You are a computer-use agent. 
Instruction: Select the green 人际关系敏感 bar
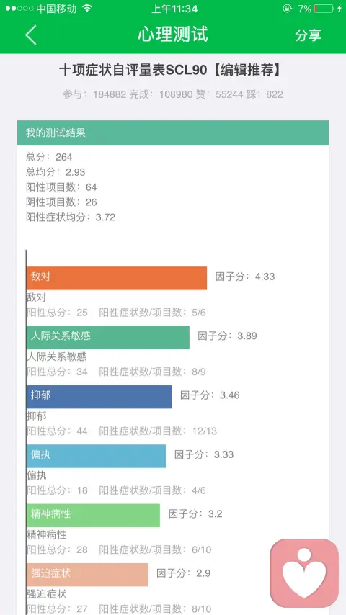coord(108,337)
